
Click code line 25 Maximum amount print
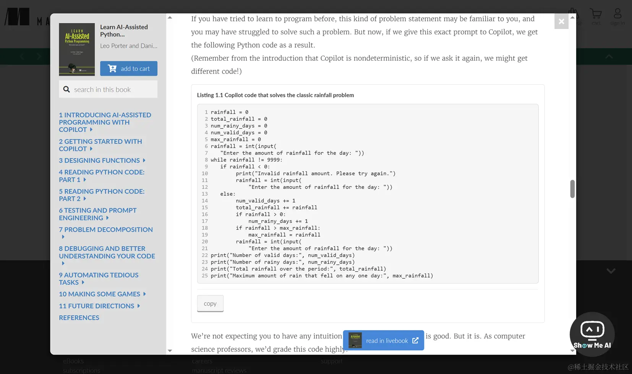coord(322,276)
